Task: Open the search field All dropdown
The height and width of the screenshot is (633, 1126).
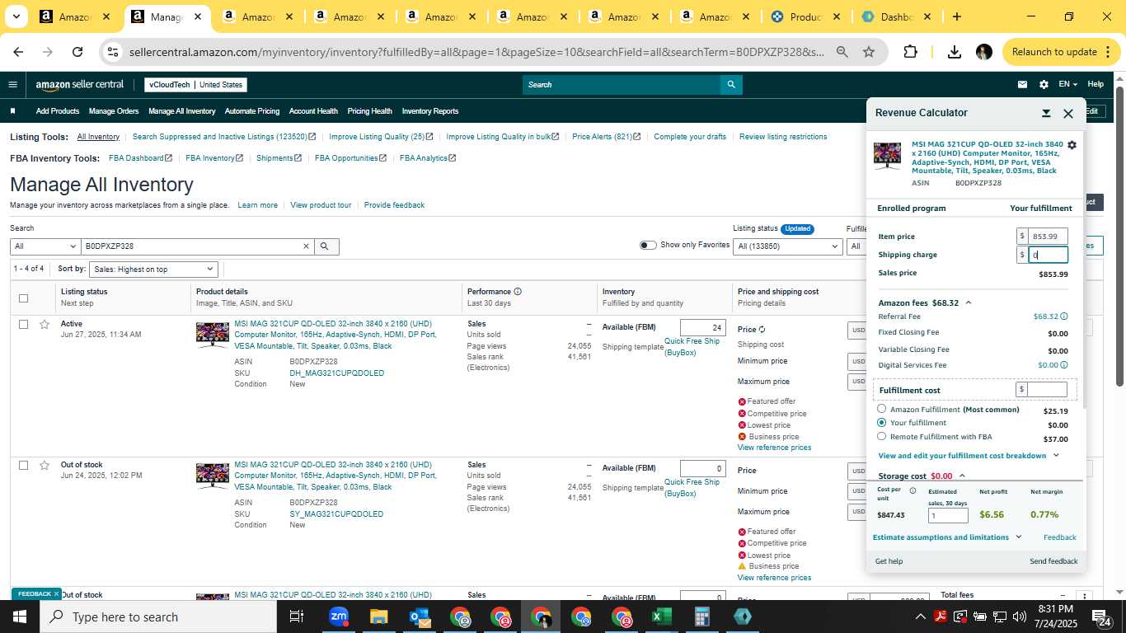Action: point(45,246)
